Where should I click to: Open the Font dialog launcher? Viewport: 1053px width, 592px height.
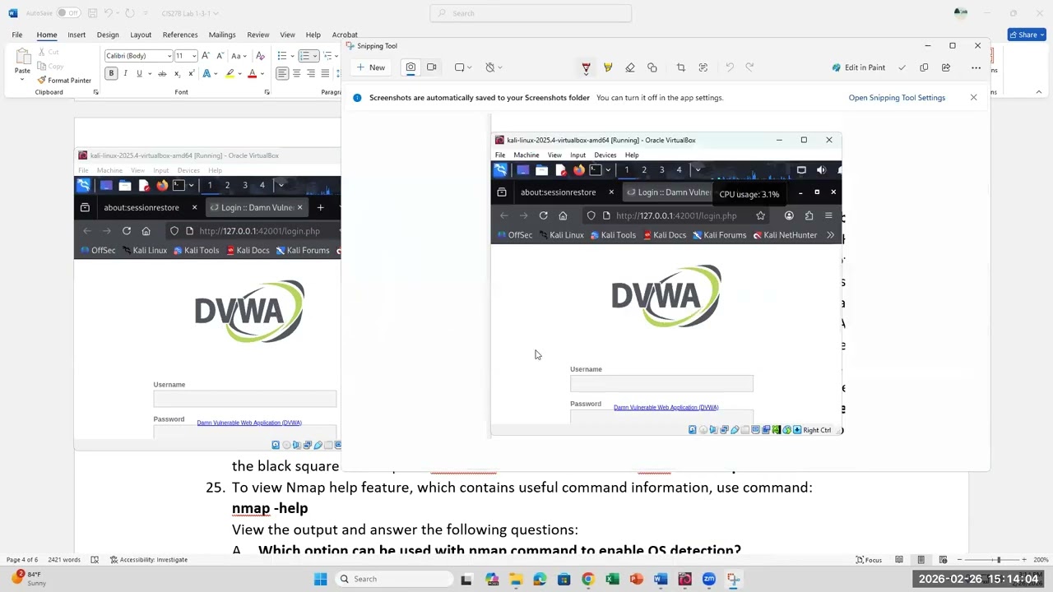(267, 92)
